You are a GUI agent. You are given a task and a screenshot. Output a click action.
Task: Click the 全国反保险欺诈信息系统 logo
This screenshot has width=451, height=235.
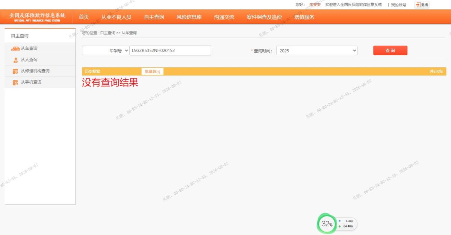click(x=37, y=17)
